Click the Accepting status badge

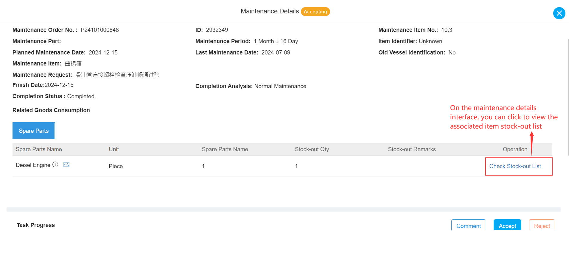[315, 12]
